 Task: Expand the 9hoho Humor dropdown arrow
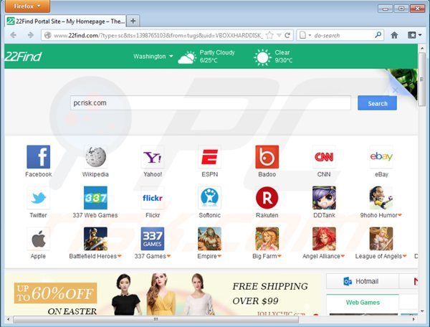pos(400,215)
